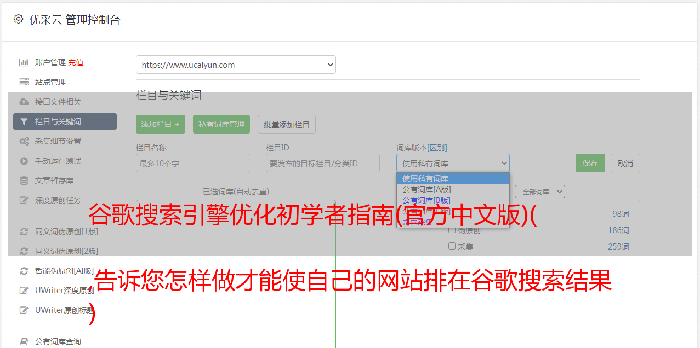The height and width of the screenshot is (348, 700).
Task: Click the 259词 count
Action: (x=618, y=247)
